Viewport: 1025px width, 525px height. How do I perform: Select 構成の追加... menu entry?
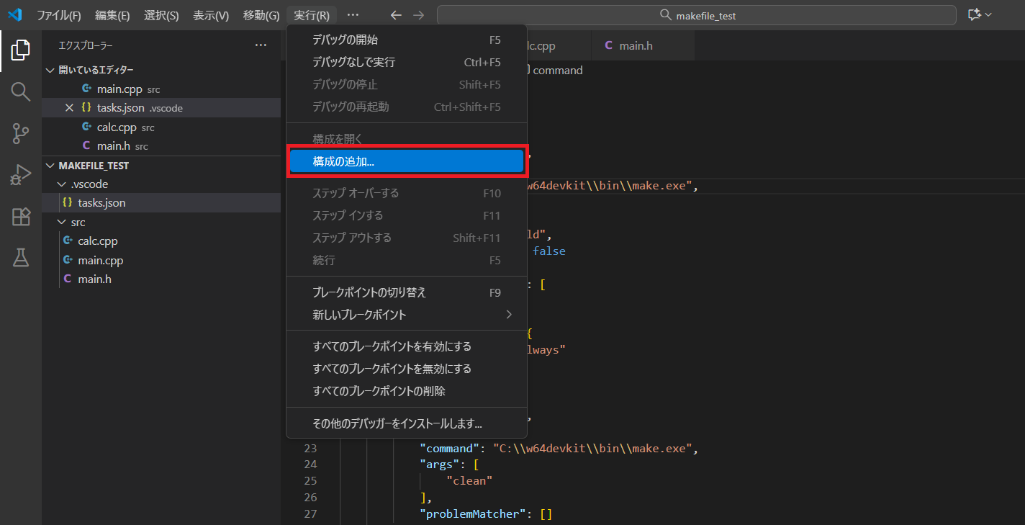[407, 162]
